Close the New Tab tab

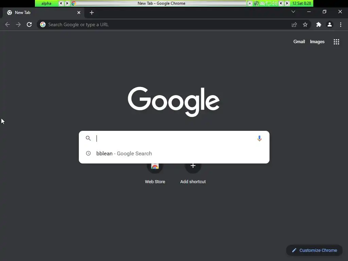[x=79, y=13]
